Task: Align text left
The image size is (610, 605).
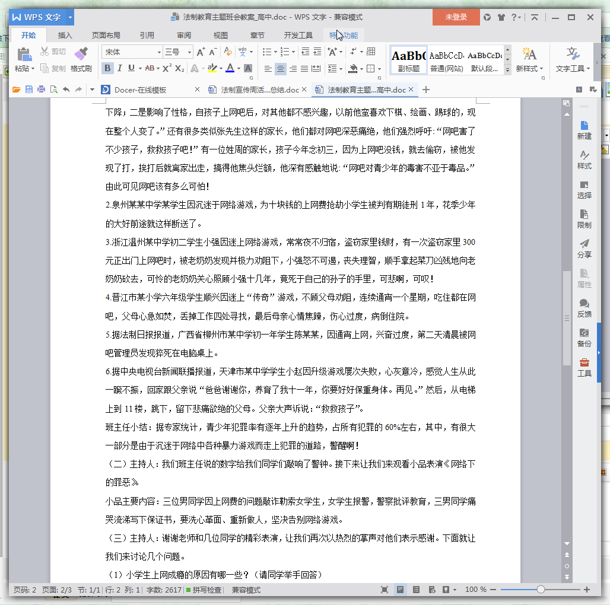Action: (x=268, y=69)
